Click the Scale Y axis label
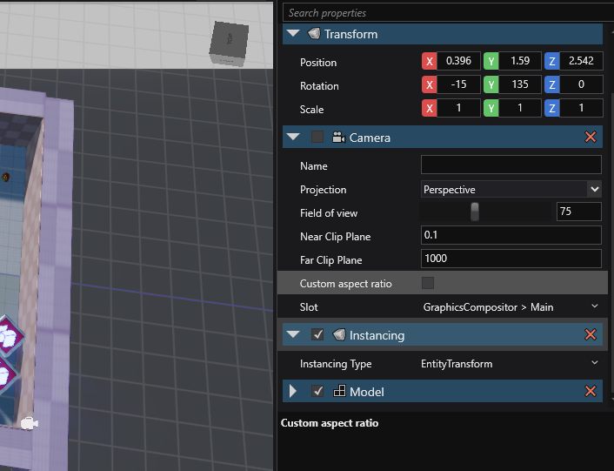Viewport: 614px width, 471px height. coord(491,108)
